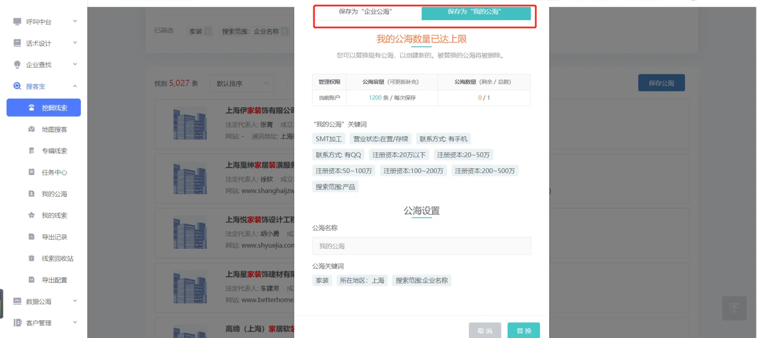
Task: Click the 呼叫中台 monitor icon
Action: [17, 21]
